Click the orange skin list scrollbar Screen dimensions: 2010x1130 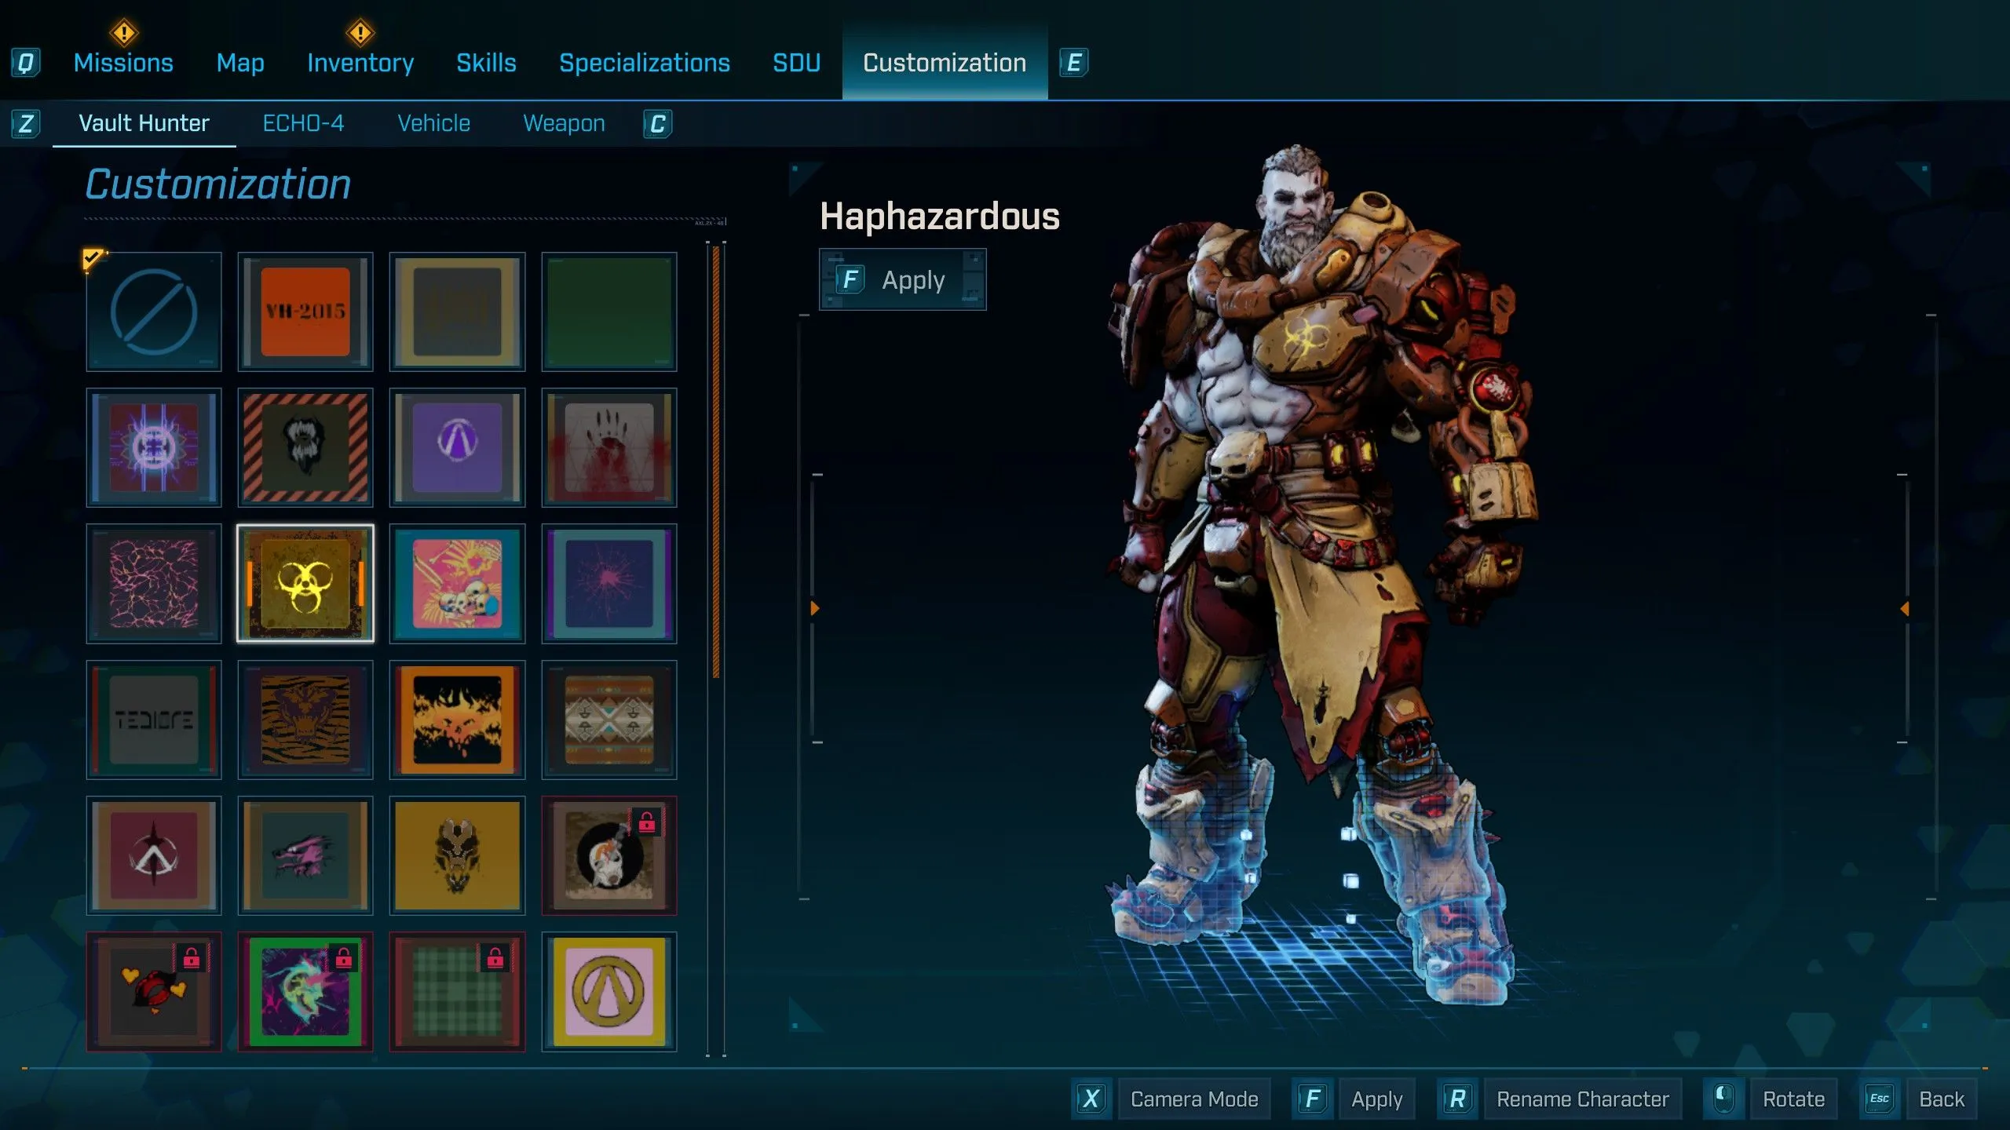coord(716,461)
